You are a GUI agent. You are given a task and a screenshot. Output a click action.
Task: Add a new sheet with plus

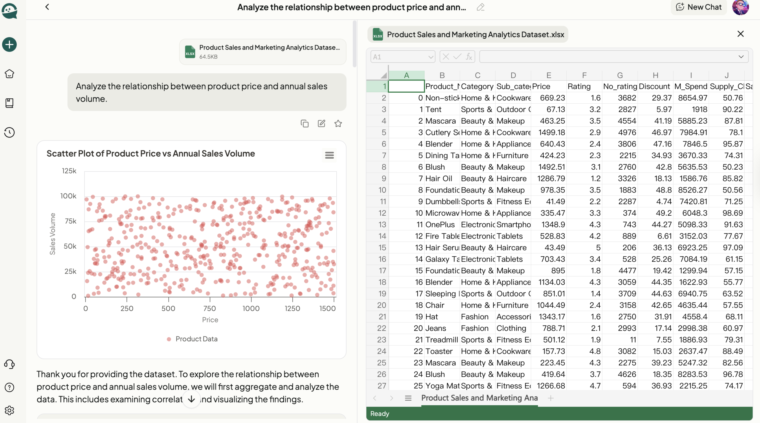[551, 398]
